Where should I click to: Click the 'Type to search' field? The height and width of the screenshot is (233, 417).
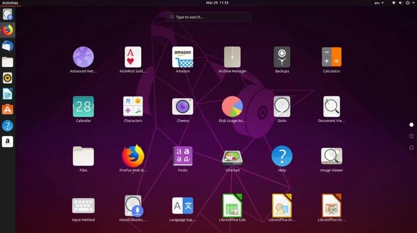(x=208, y=17)
